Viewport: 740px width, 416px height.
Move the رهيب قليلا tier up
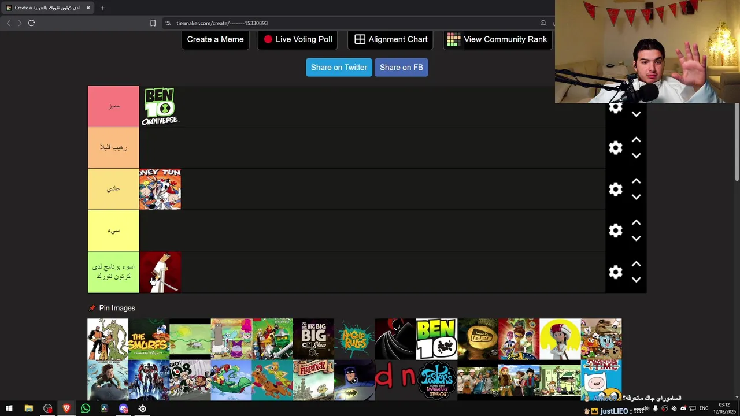[636, 140]
